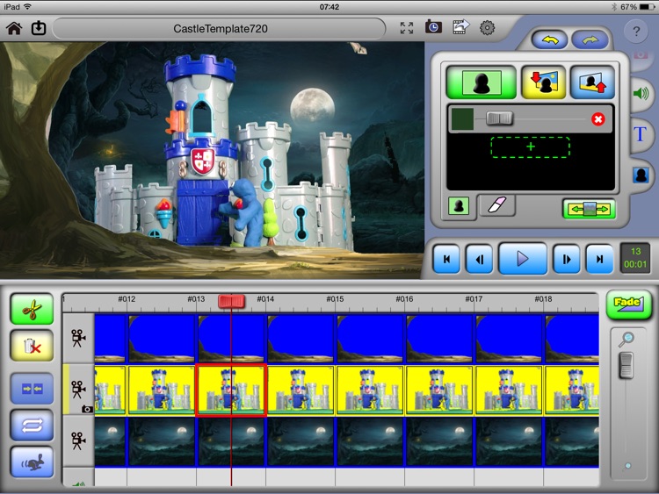The image size is (659, 494).
Task: Click the fullscreen expand icon
Action: click(x=407, y=28)
